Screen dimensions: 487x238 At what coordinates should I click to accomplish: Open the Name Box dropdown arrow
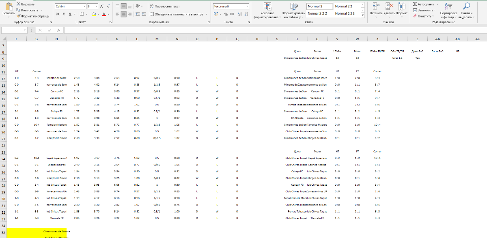[25, 30]
